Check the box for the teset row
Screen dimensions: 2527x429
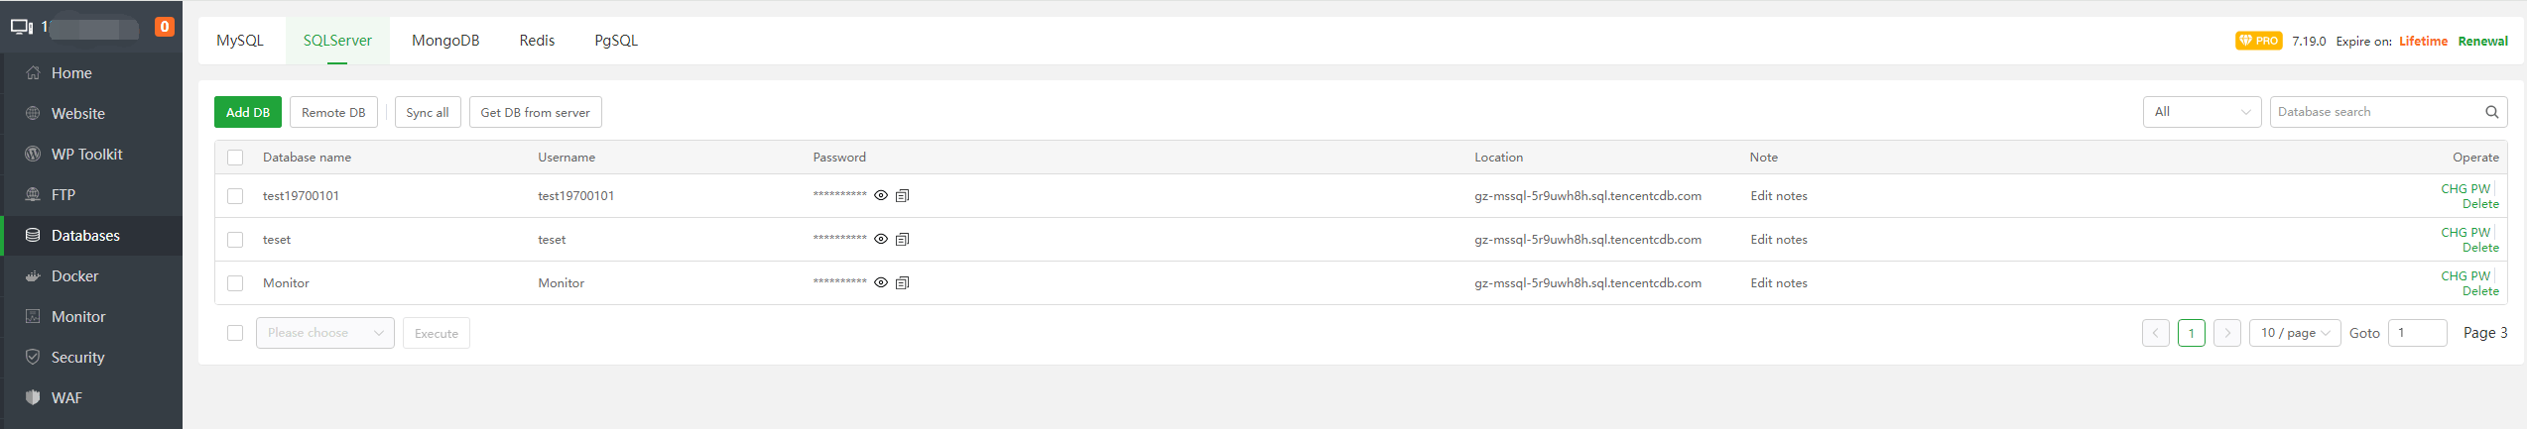click(x=235, y=240)
